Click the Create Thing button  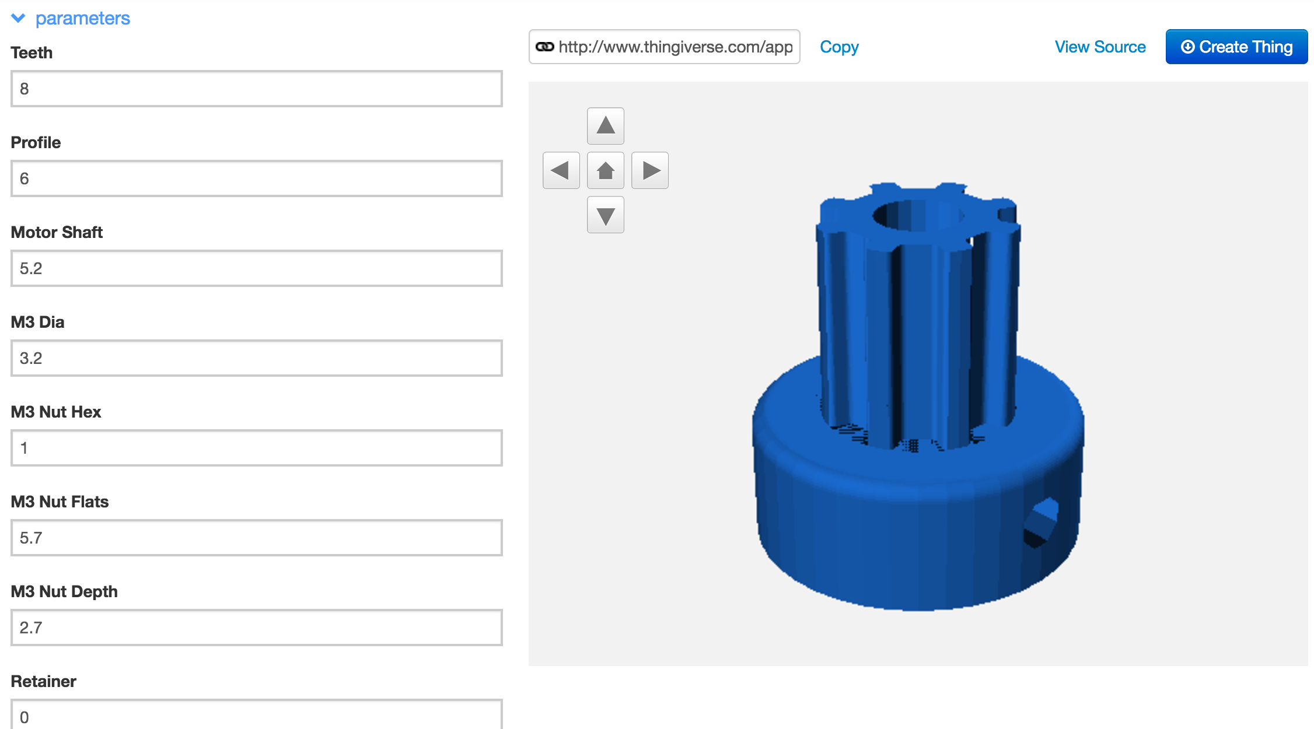click(1236, 47)
